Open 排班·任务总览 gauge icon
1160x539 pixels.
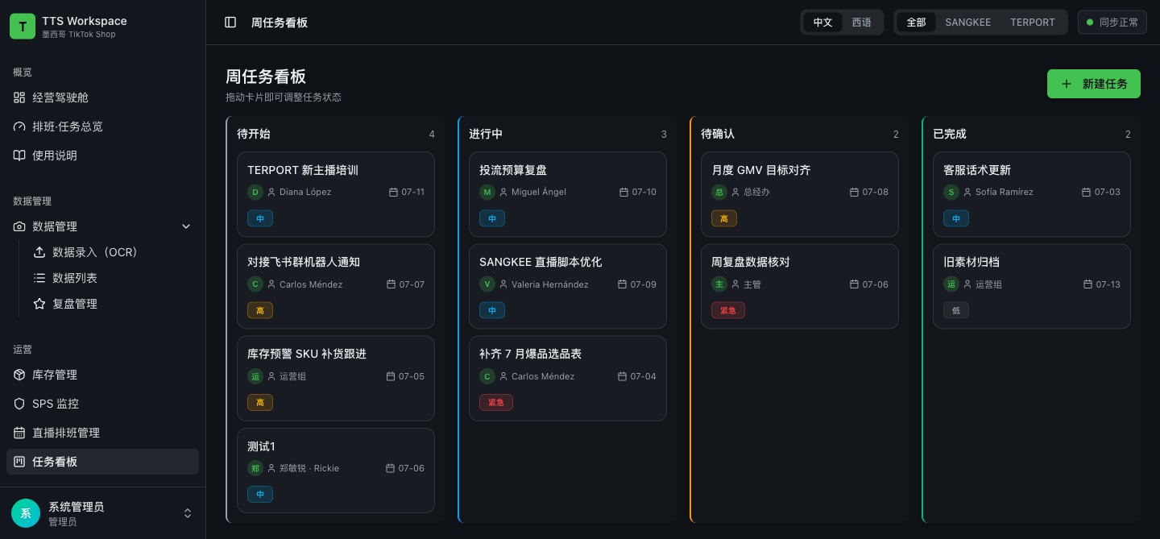(19, 126)
